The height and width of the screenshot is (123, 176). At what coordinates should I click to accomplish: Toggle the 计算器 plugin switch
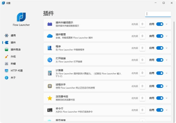[160, 73]
